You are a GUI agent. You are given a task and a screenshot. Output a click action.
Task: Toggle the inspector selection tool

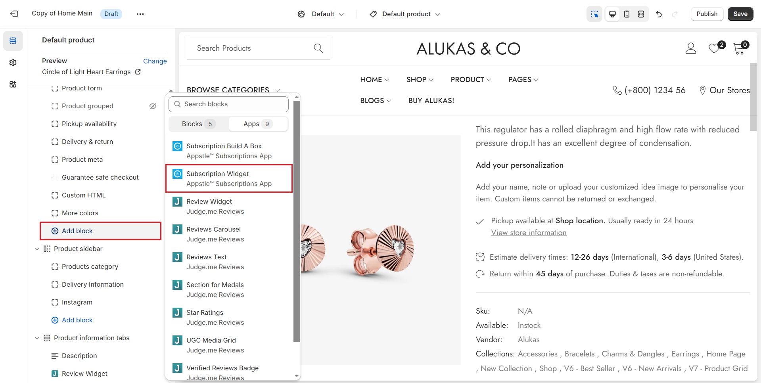pos(594,14)
